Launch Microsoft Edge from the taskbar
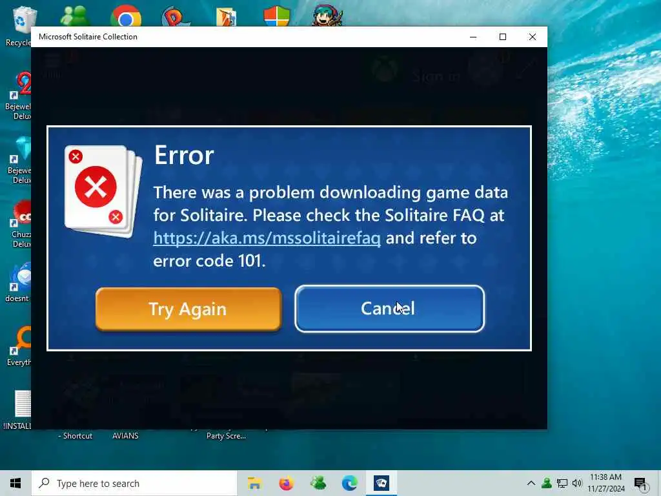The height and width of the screenshot is (496, 661). [349, 483]
